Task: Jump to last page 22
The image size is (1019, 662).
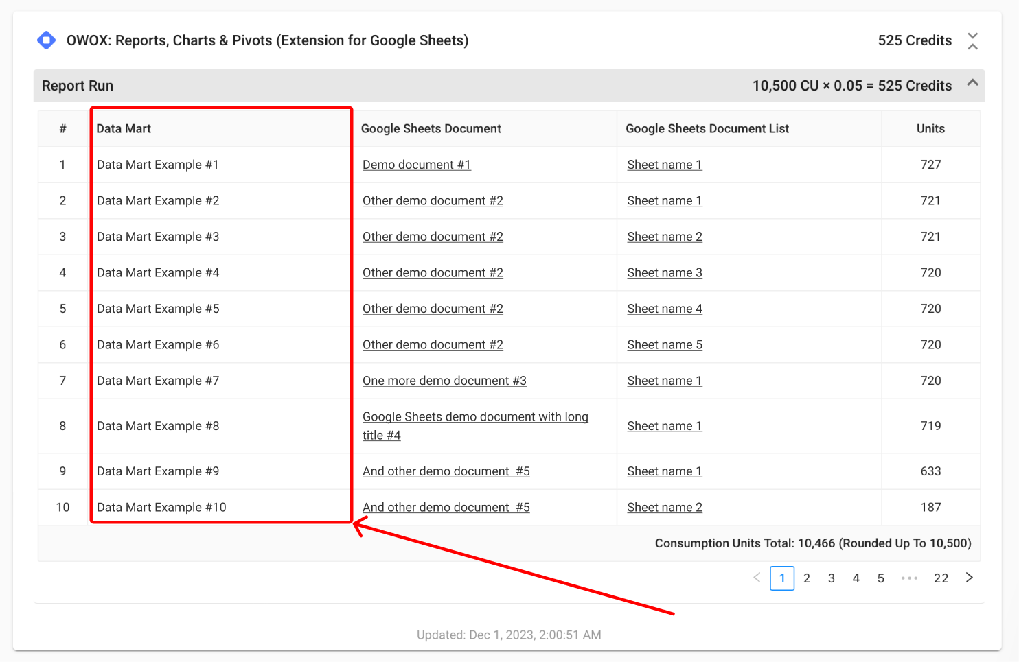Action: click(941, 578)
